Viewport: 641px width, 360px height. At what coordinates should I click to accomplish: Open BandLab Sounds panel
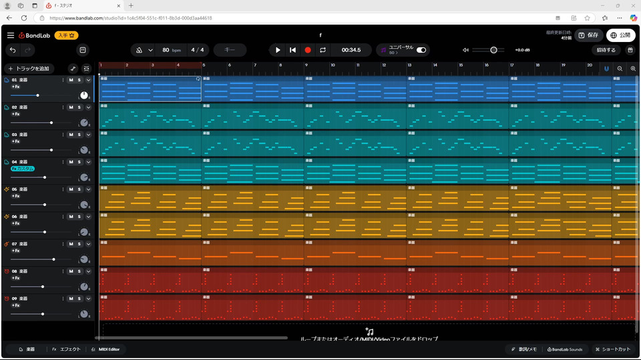coord(565,349)
